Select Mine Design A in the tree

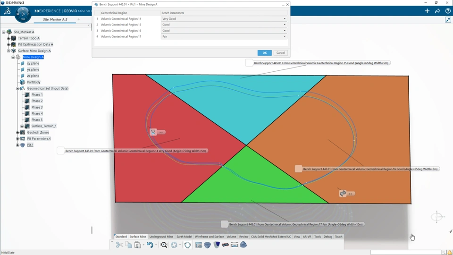(x=33, y=57)
